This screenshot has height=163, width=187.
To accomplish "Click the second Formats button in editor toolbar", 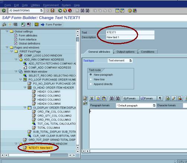I will pos(148,98).
